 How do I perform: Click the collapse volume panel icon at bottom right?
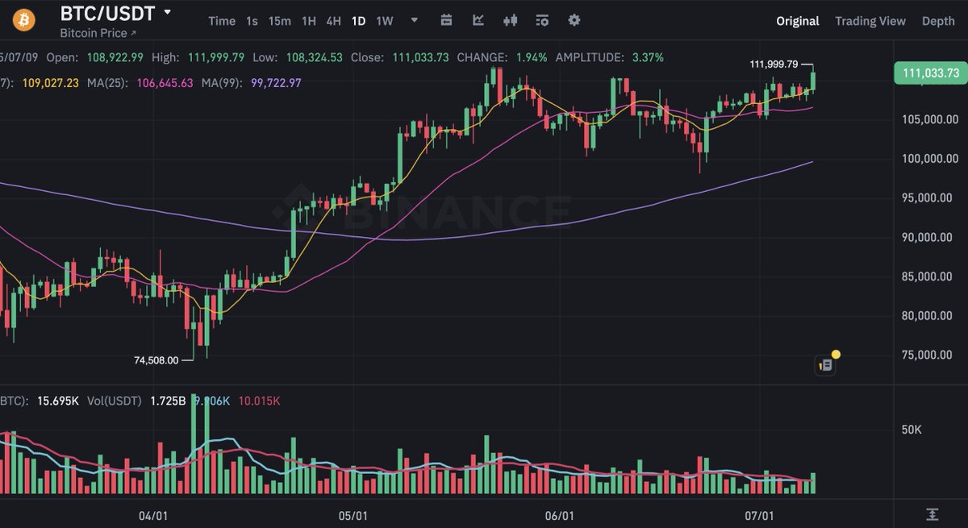932,513
